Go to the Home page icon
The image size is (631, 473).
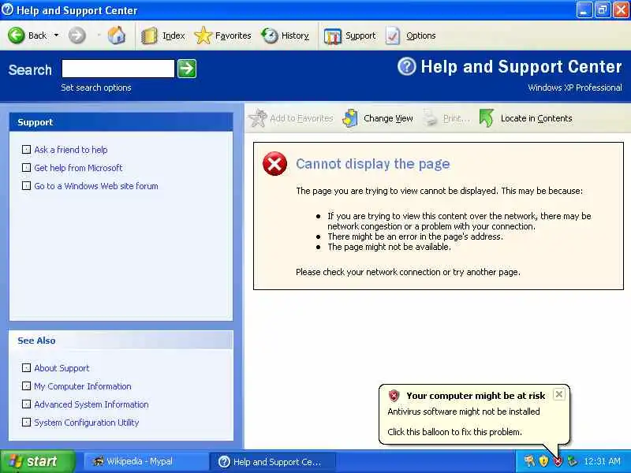[x=116, y=35]
